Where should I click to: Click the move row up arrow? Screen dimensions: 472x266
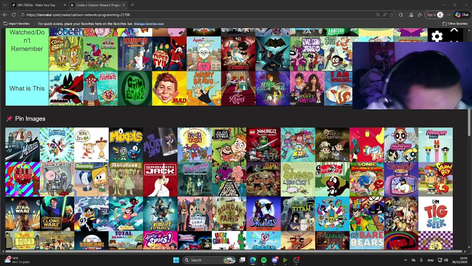[454, 30]
